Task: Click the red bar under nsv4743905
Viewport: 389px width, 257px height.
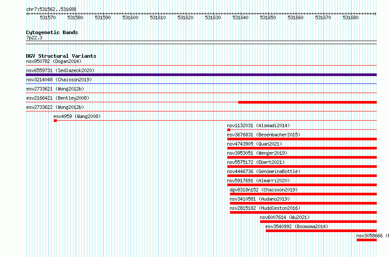Action: 302,148
